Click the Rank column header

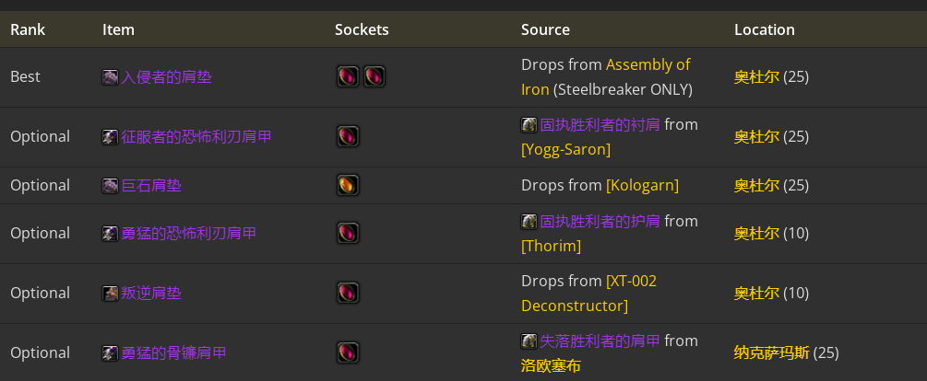[28, 29]
